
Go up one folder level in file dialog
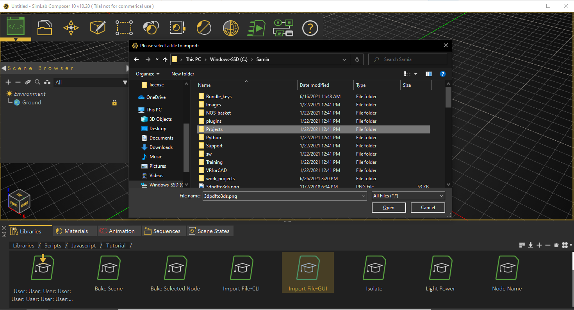(165, 59)
